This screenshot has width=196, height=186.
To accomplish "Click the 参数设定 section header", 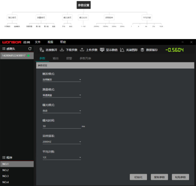I will [x=115, y=65].
